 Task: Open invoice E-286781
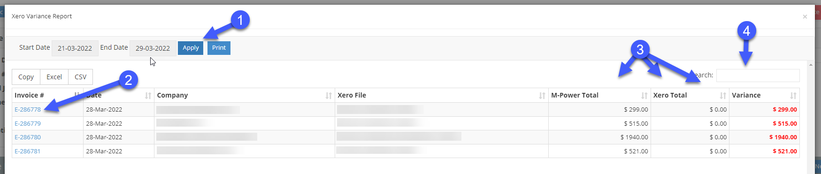click(x=28, y=151)
